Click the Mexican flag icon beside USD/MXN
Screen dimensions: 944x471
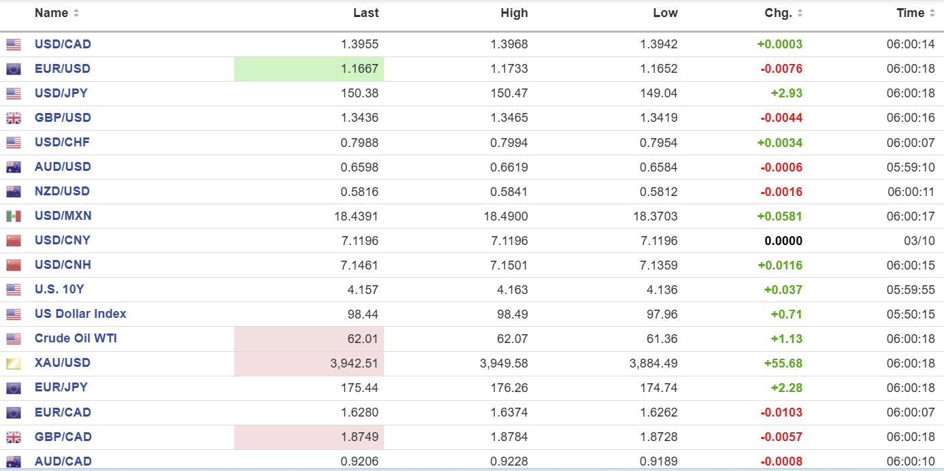[x=13, y=216]
